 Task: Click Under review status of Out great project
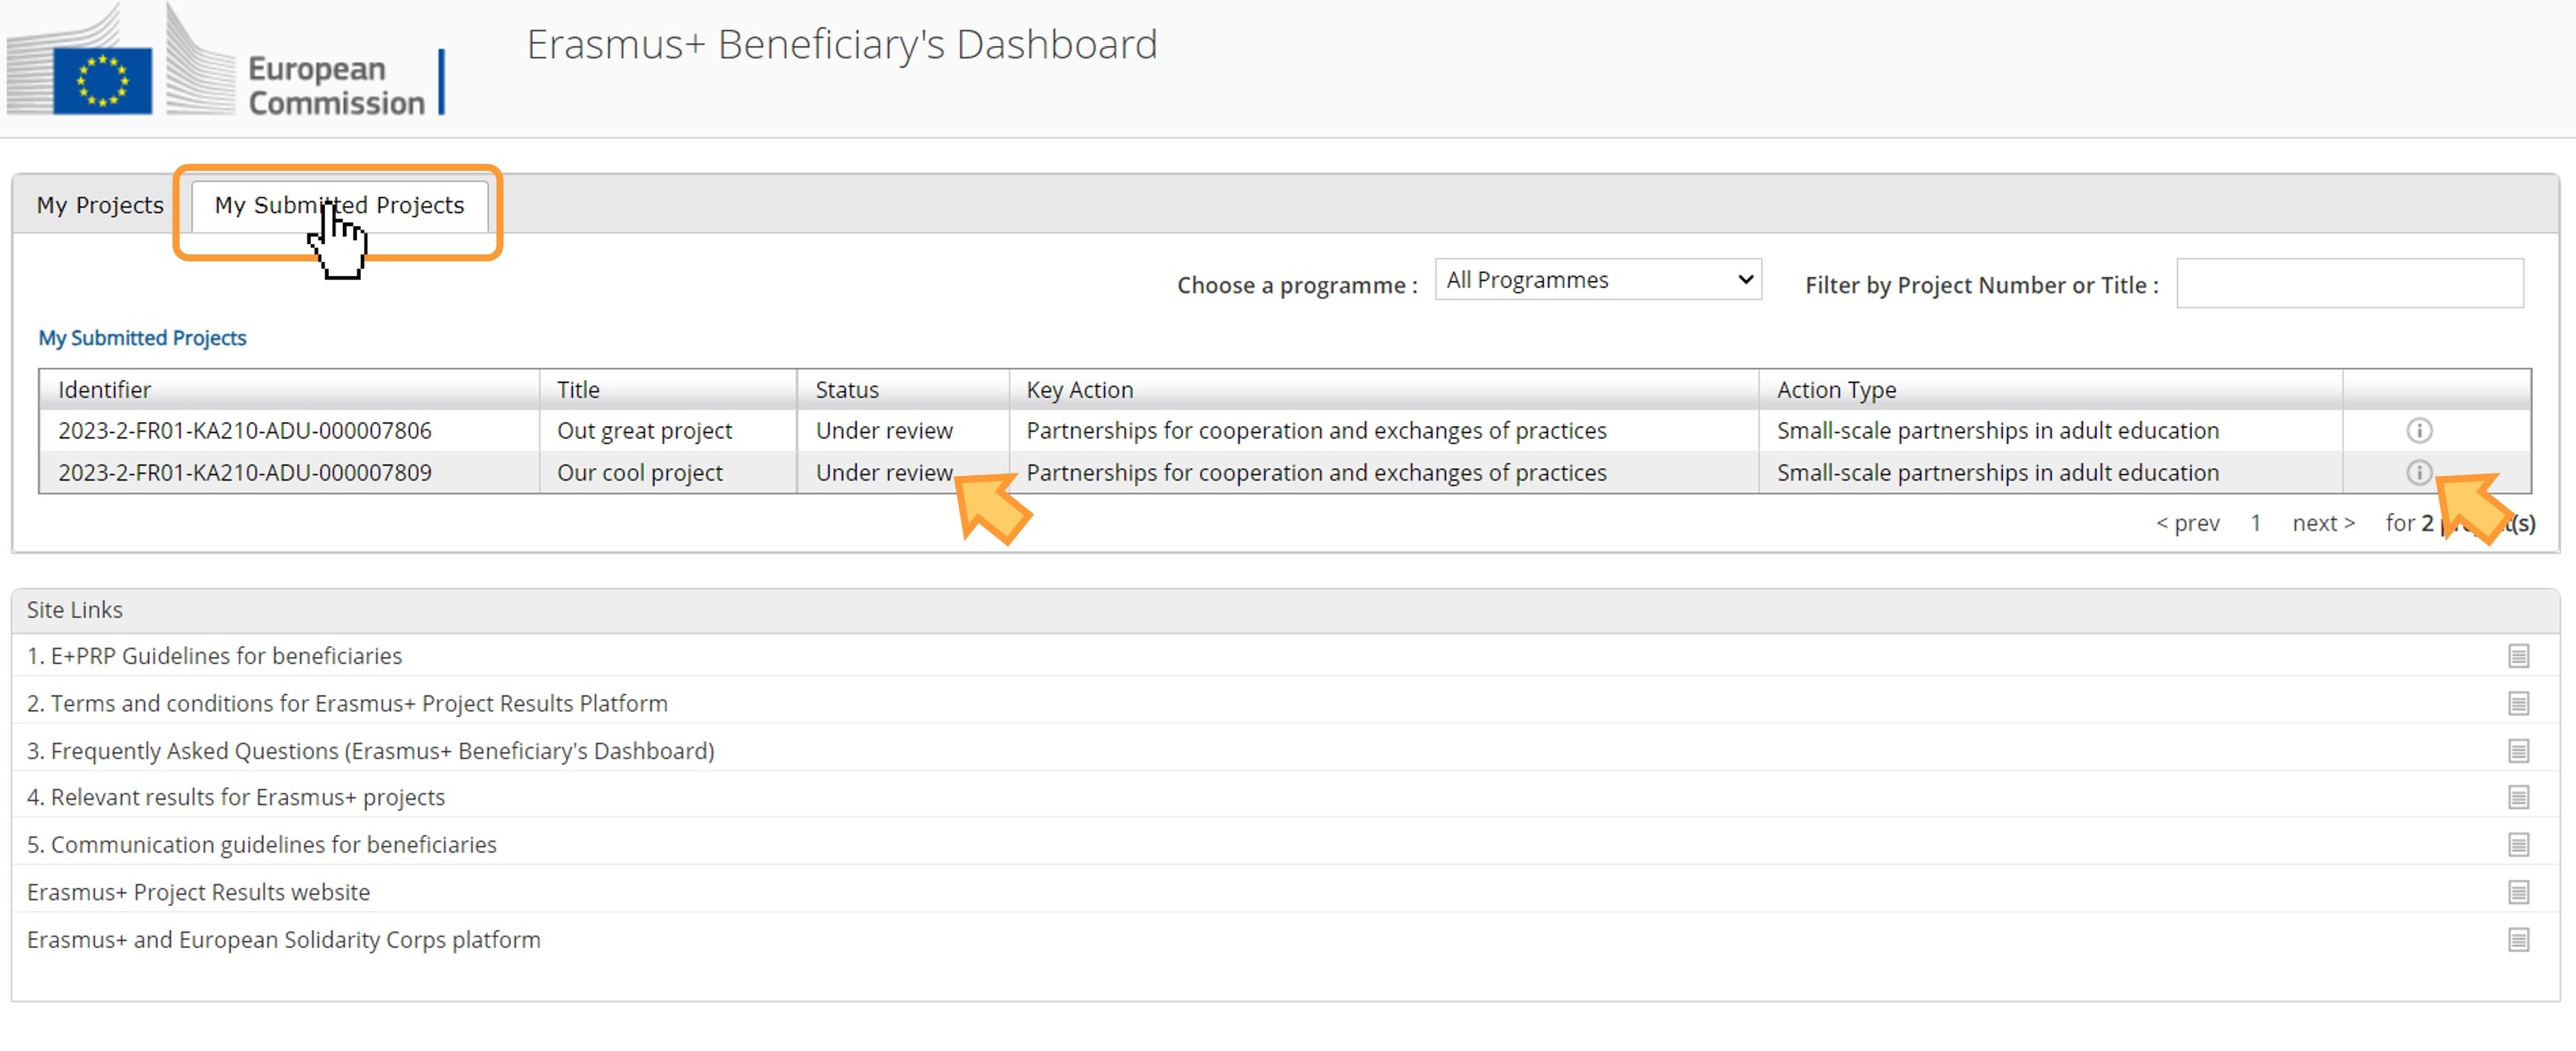[884, 431]
